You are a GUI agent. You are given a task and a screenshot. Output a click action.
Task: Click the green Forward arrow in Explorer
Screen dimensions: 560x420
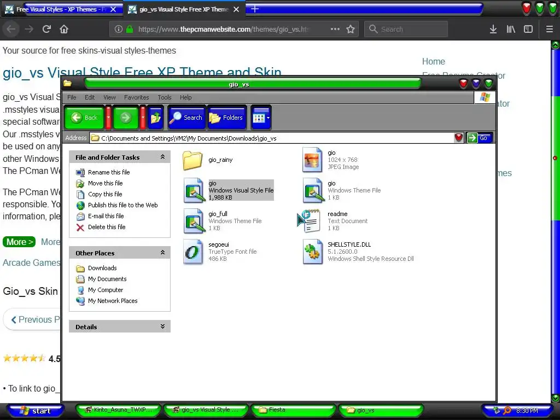[125, 118]
